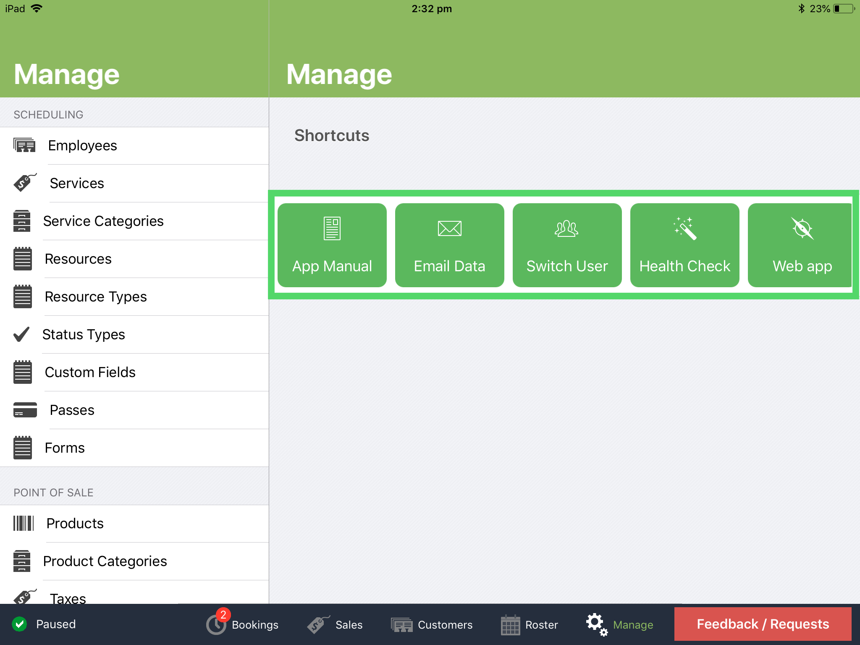This screenshot has height=645, width=860.
Task: Select Status Types in the sidebar
Action: [x=84, y=334]
